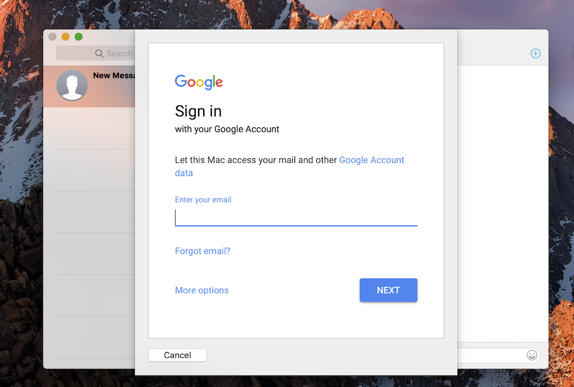Open the Forgot email? link
This screenshot has height=387, width=574.
tap(203, 251)
